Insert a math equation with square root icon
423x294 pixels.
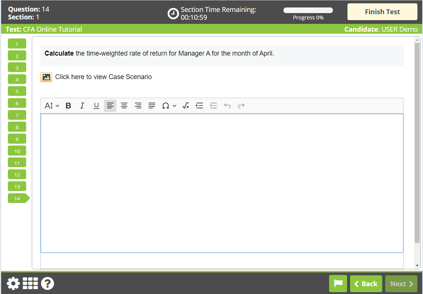coord(186,106)
